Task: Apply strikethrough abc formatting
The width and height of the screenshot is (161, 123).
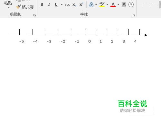Action: click(x=67, y=4)
